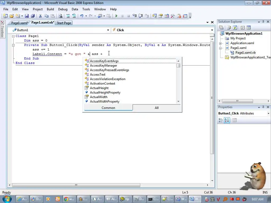The image size is (271, 203).
Task: Click the Uncomment selected lines icon
Action: pyautogui.click(x=74, y=16)
